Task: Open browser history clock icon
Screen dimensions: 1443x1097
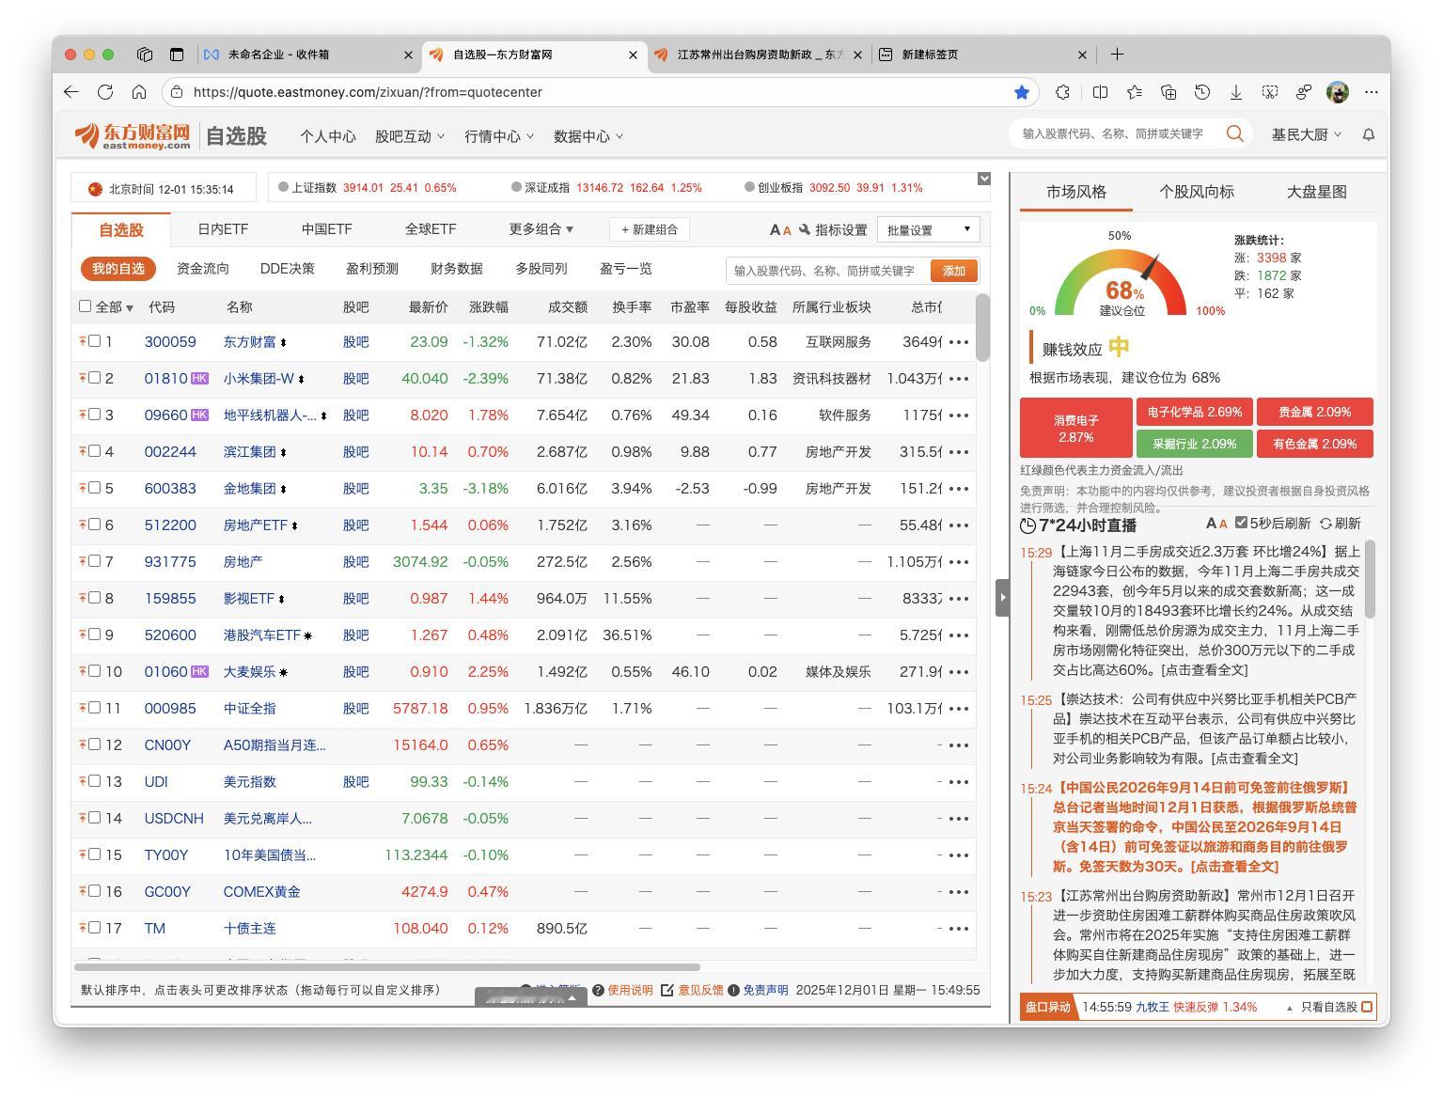Action: [x=1202, y=92]
